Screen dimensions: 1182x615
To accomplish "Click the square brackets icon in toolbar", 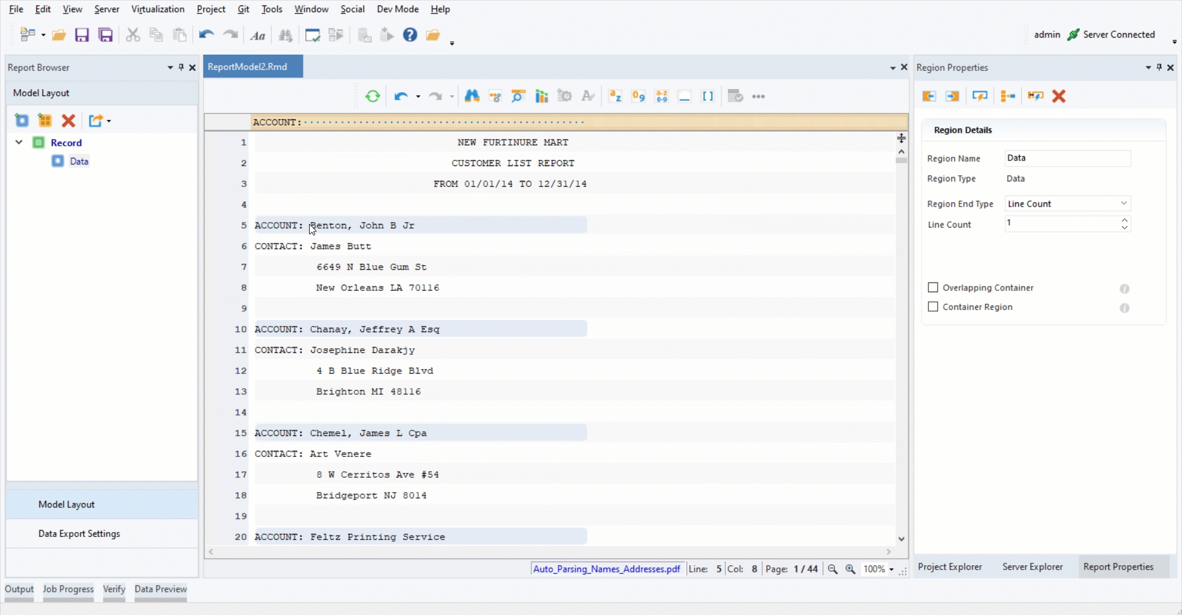I will pos(708,97).
